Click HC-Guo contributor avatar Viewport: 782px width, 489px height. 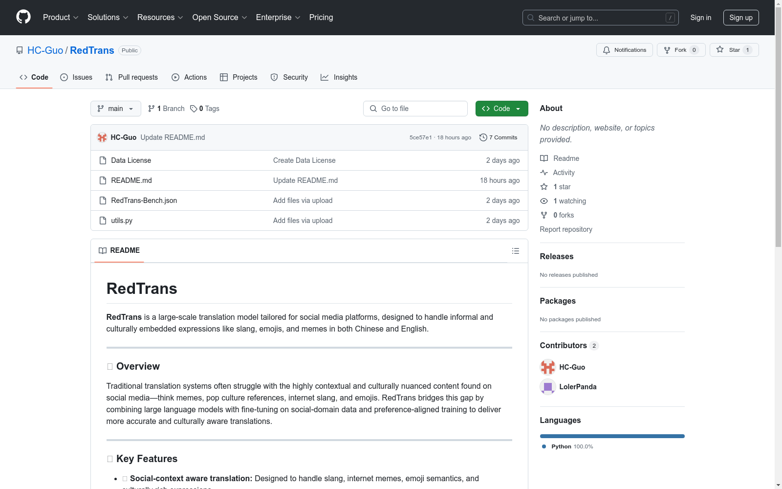pyautogui.click(x=548, y=367)
